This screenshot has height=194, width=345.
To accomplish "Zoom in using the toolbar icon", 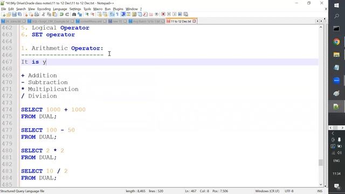I will coord(87,15).
